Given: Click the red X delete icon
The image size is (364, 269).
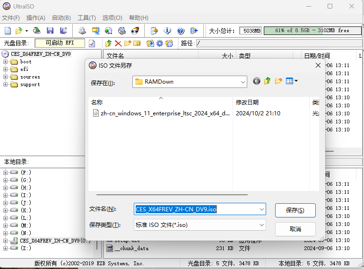Looking at the screenshot, I should pyautogui.click(x=118, y=43).
